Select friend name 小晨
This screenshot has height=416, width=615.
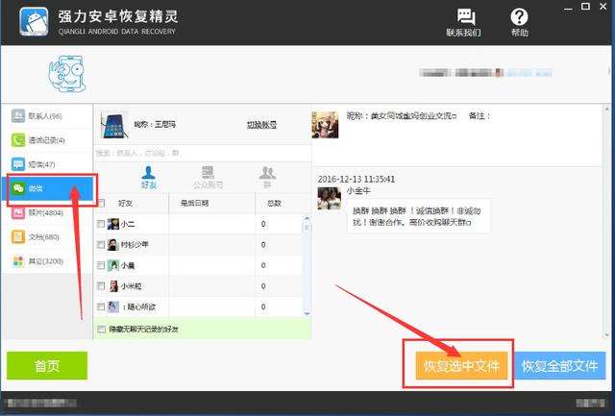[128, 265]
